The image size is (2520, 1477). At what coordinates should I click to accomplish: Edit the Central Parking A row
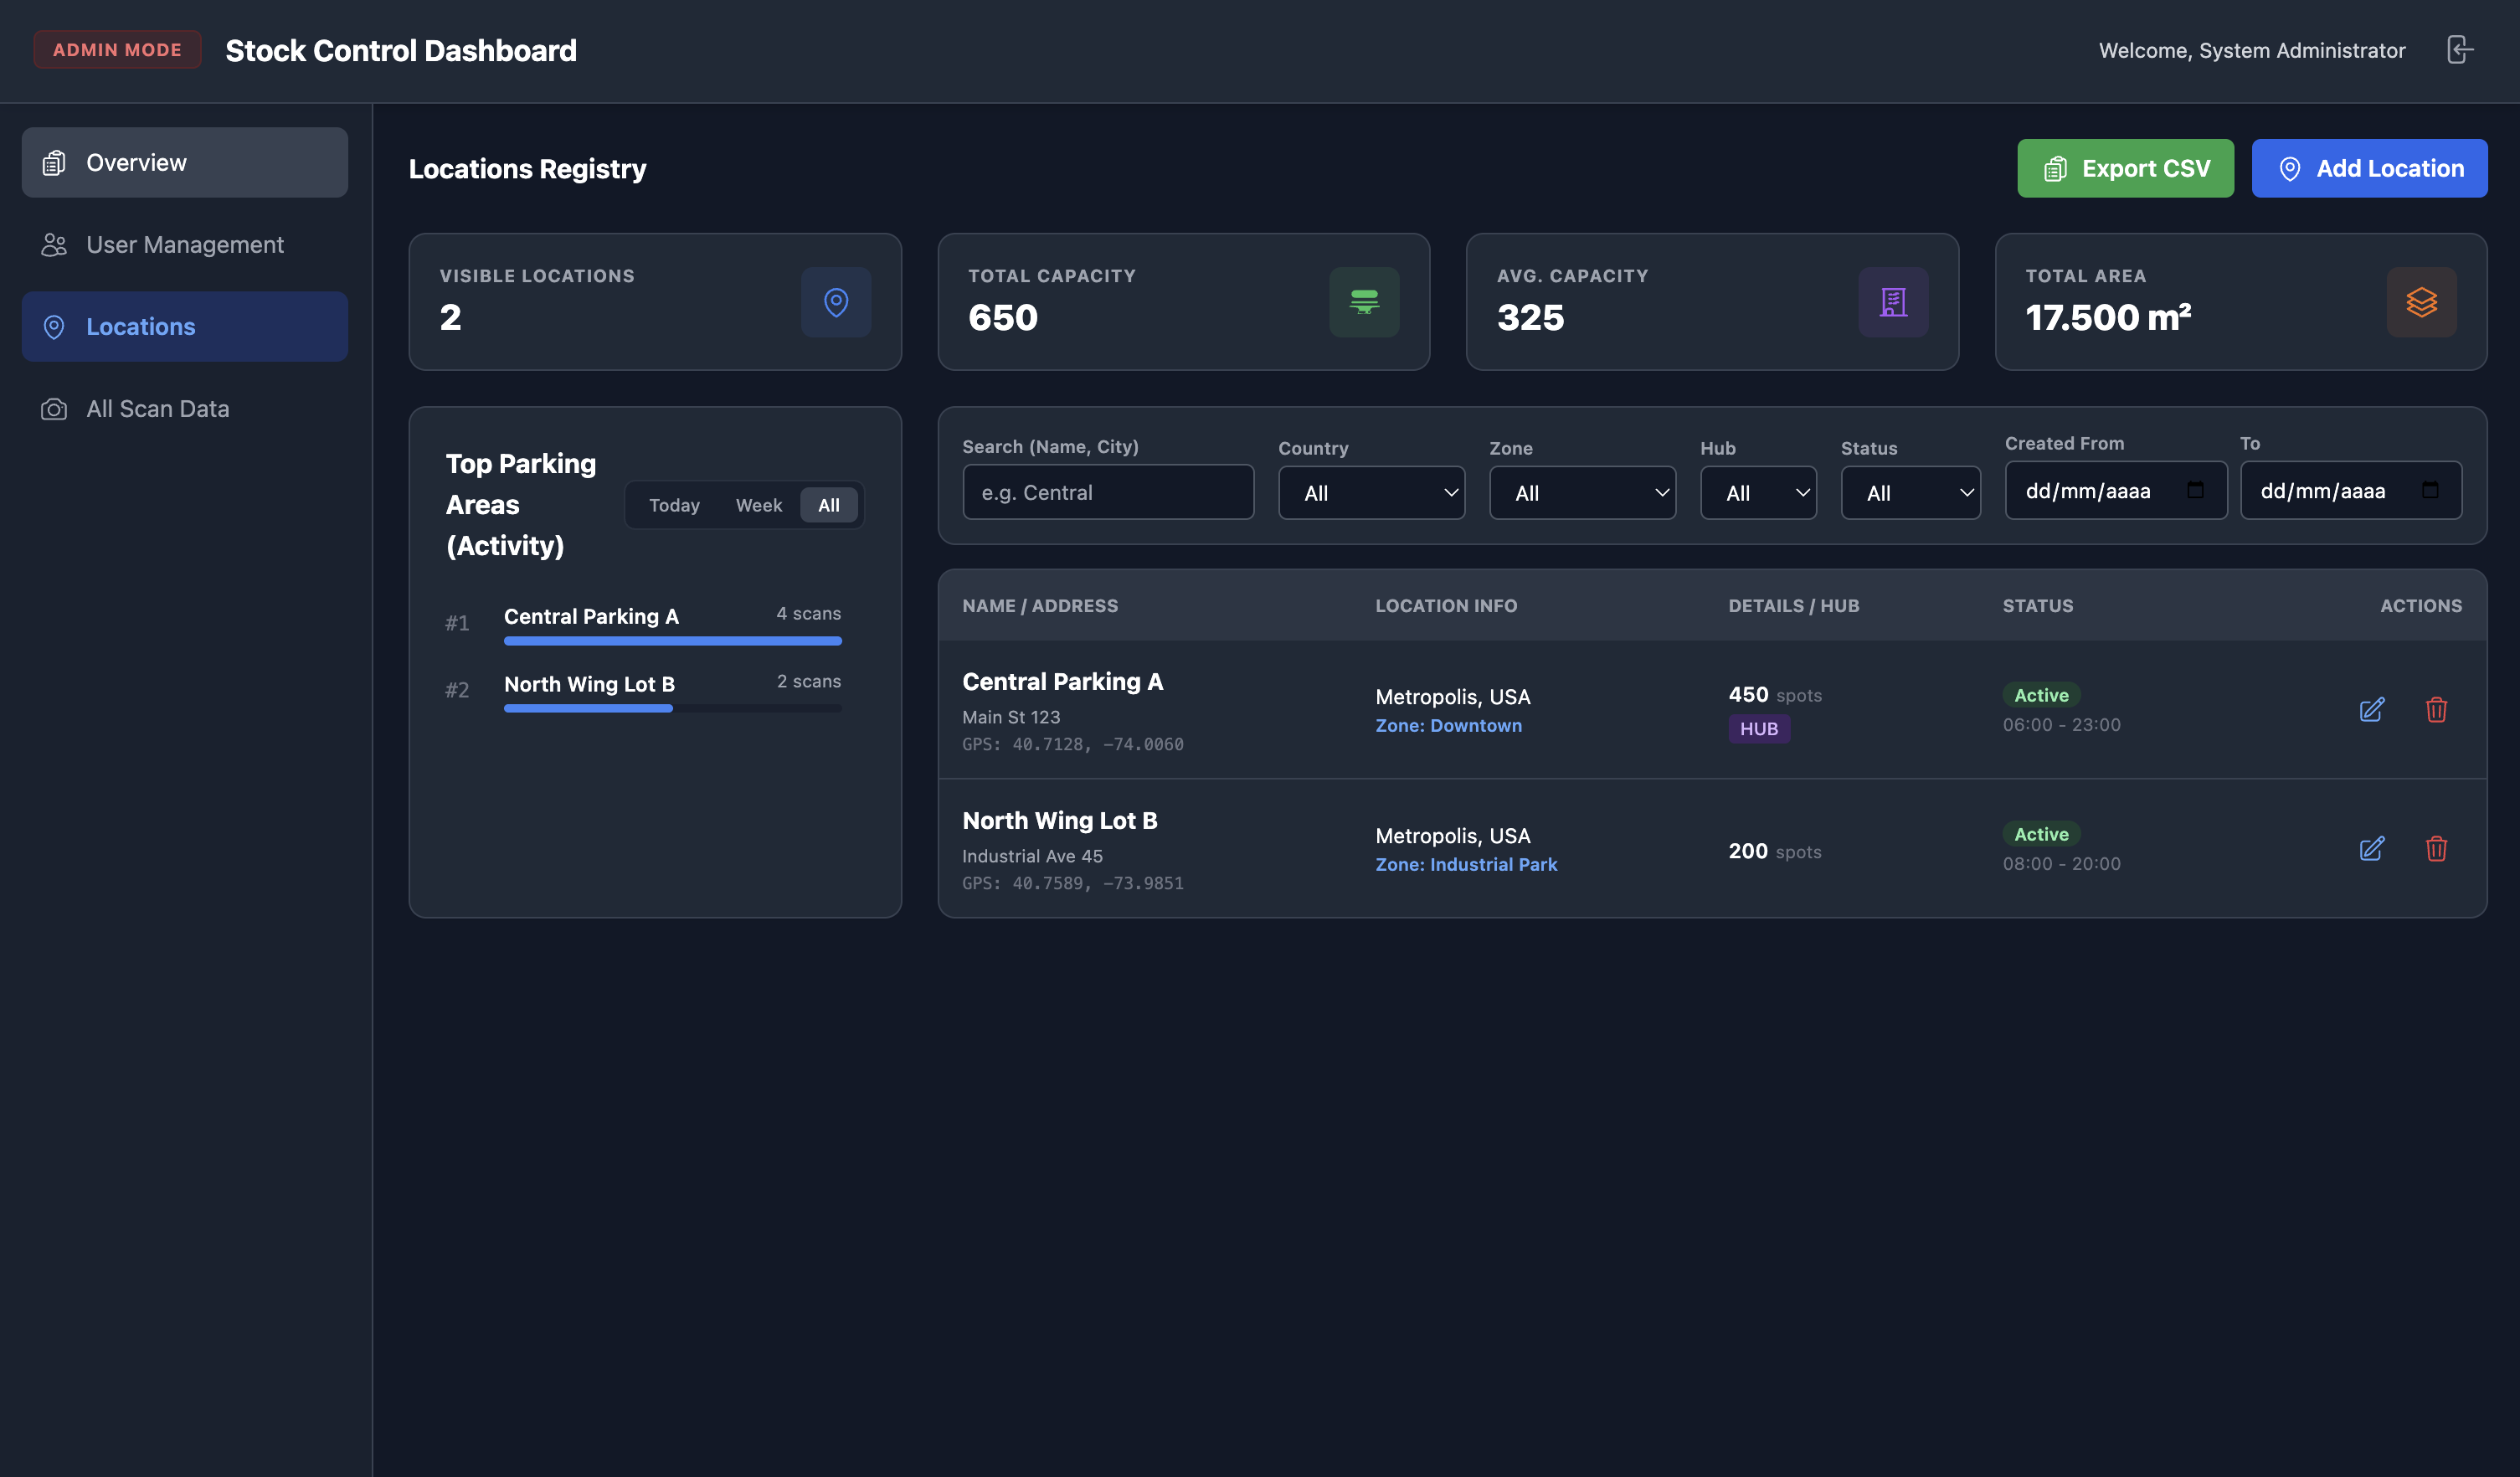2371,710
